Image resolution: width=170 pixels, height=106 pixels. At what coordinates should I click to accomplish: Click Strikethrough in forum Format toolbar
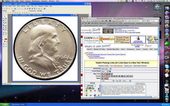tap(109, 76)
